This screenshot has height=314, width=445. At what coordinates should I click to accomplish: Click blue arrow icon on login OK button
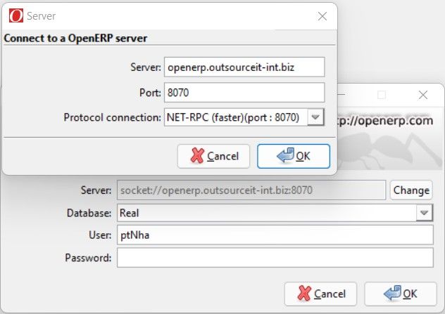tap(392, 292)
